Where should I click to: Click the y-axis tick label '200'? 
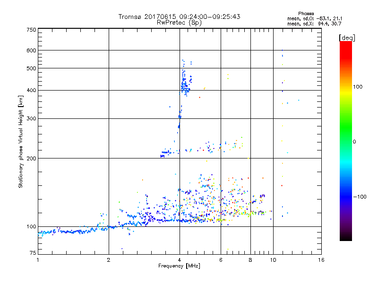32,158
